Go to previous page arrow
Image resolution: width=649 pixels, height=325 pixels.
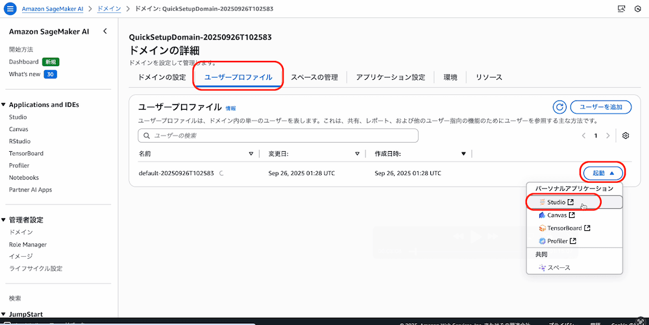pyautogui.click(x=583, y=136)
